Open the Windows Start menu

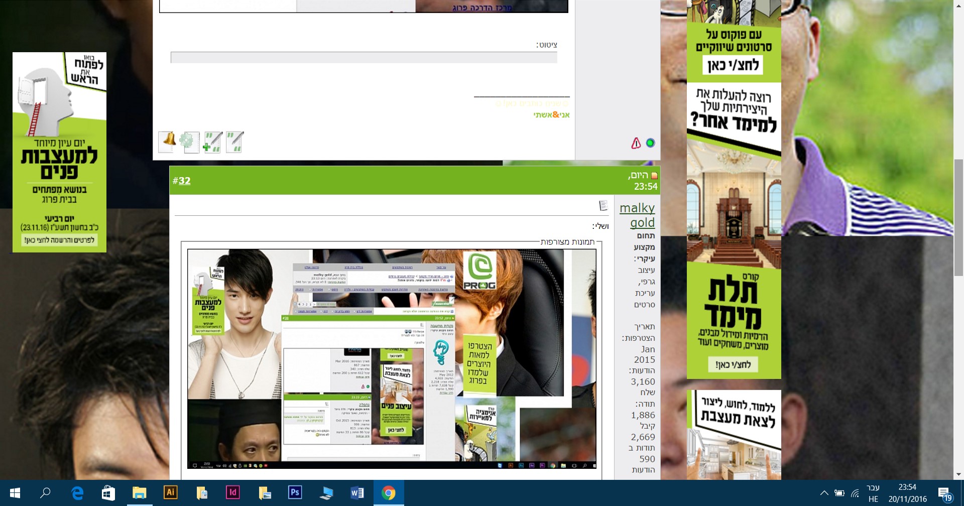[15, 493]
